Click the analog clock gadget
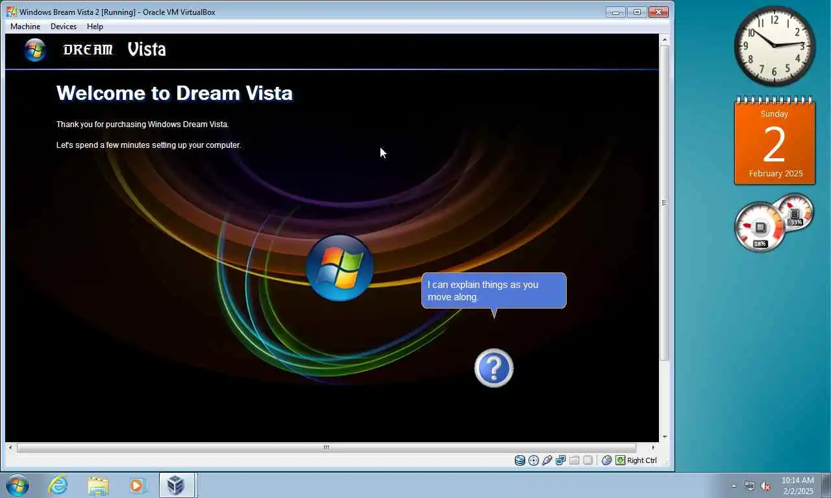This screenshot has height=498, width=831. [x=775, y=45]
